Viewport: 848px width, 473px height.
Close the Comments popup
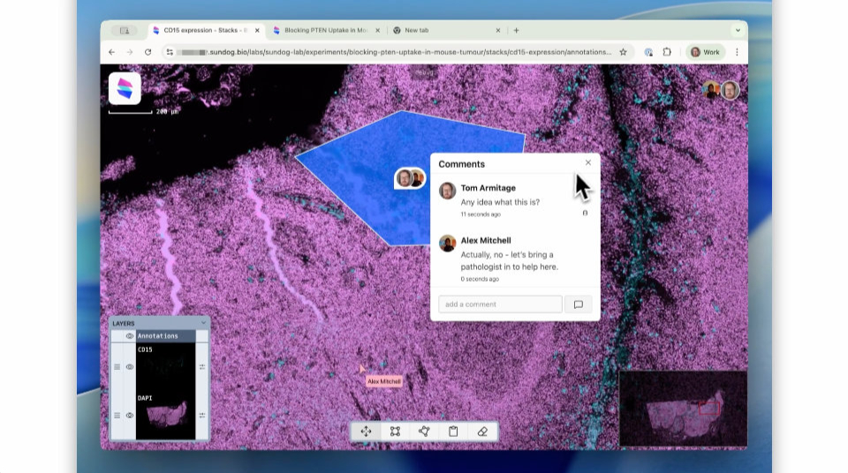tap(588, 162)
